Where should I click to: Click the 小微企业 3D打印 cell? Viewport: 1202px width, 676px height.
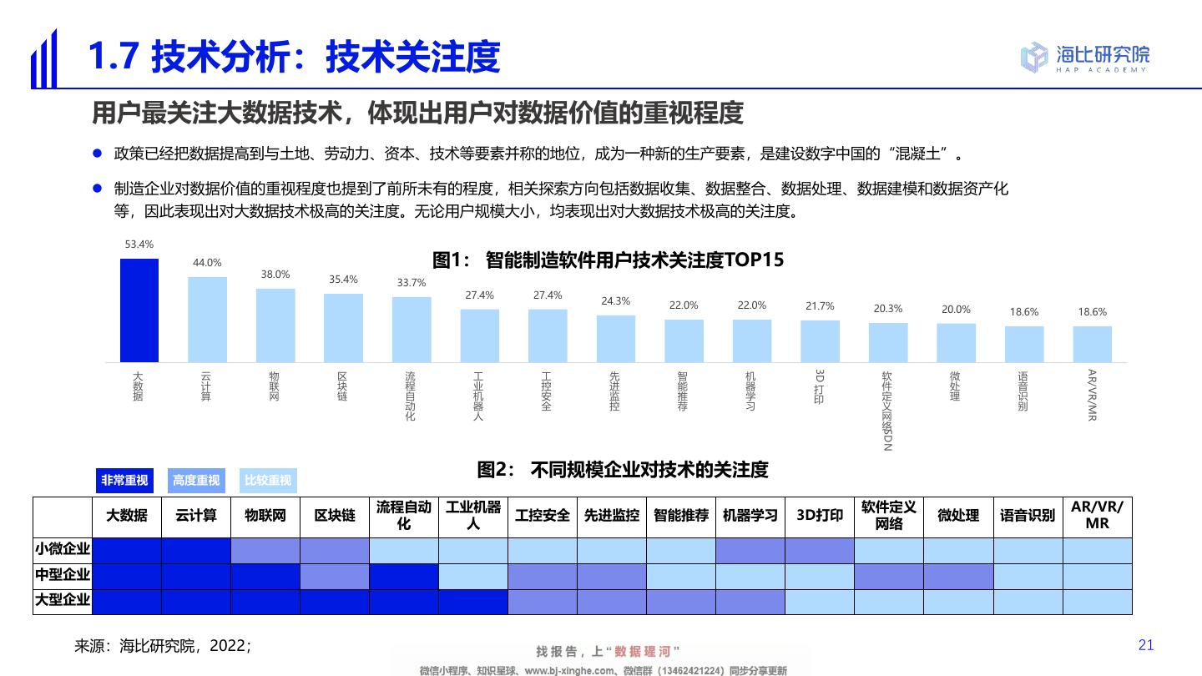coord(820,550)
